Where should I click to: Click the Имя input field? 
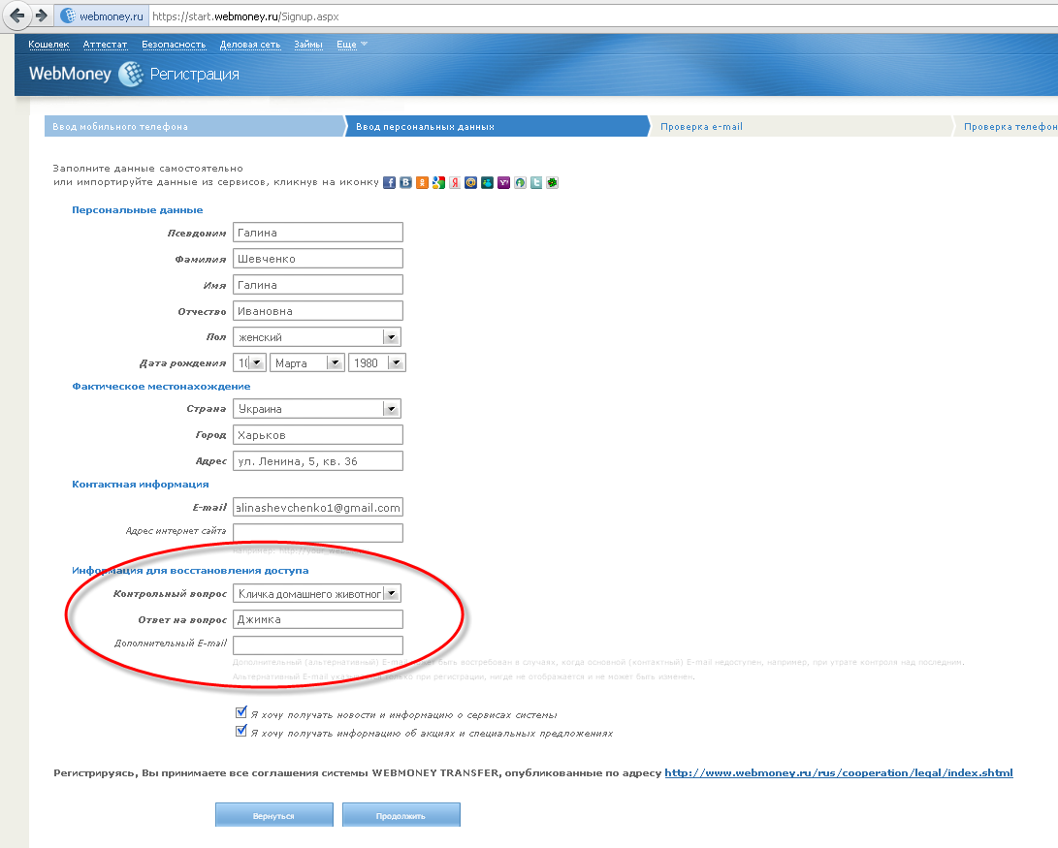318,285
